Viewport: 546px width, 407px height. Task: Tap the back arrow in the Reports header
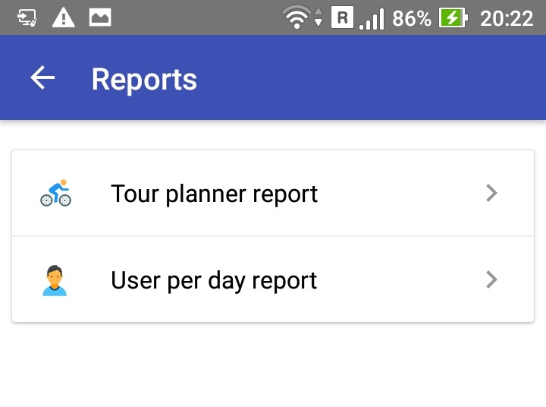[x=42, y=77]
